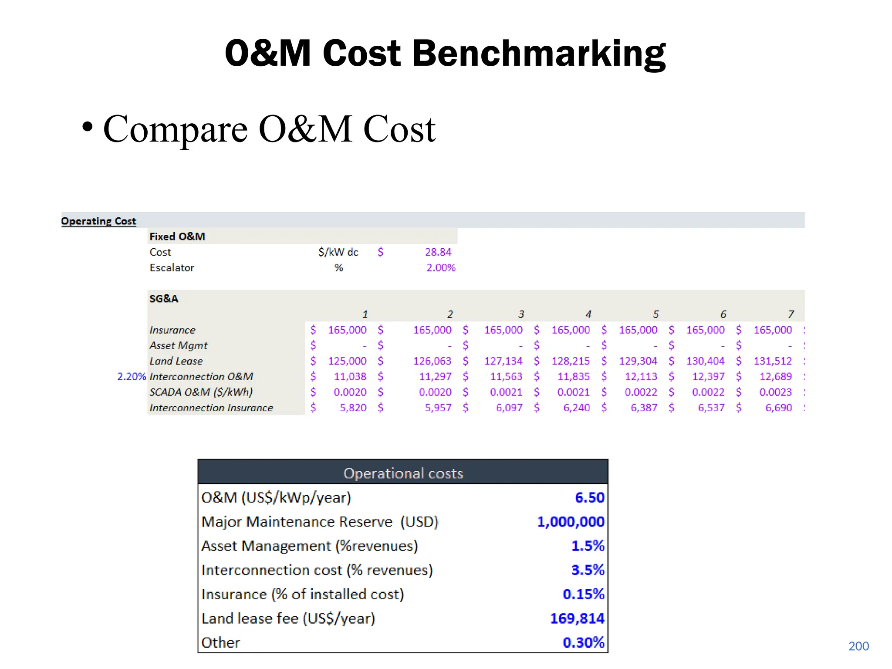Select Interconnection Insurance value '6,240'
Image resolution: width=892 pixels, height=669 pixels.
577,408
